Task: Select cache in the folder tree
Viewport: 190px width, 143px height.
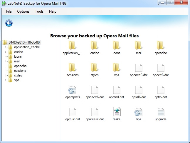Action: [x=19, y=52]
